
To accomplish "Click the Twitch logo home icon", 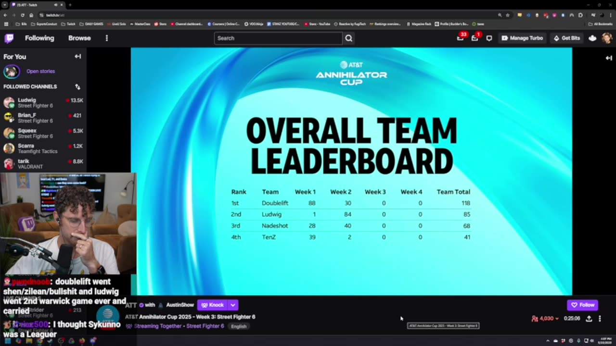I will (x=9, y=38).
